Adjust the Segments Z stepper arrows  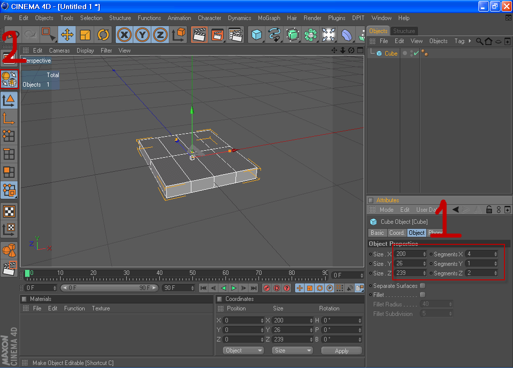point(495,273)
